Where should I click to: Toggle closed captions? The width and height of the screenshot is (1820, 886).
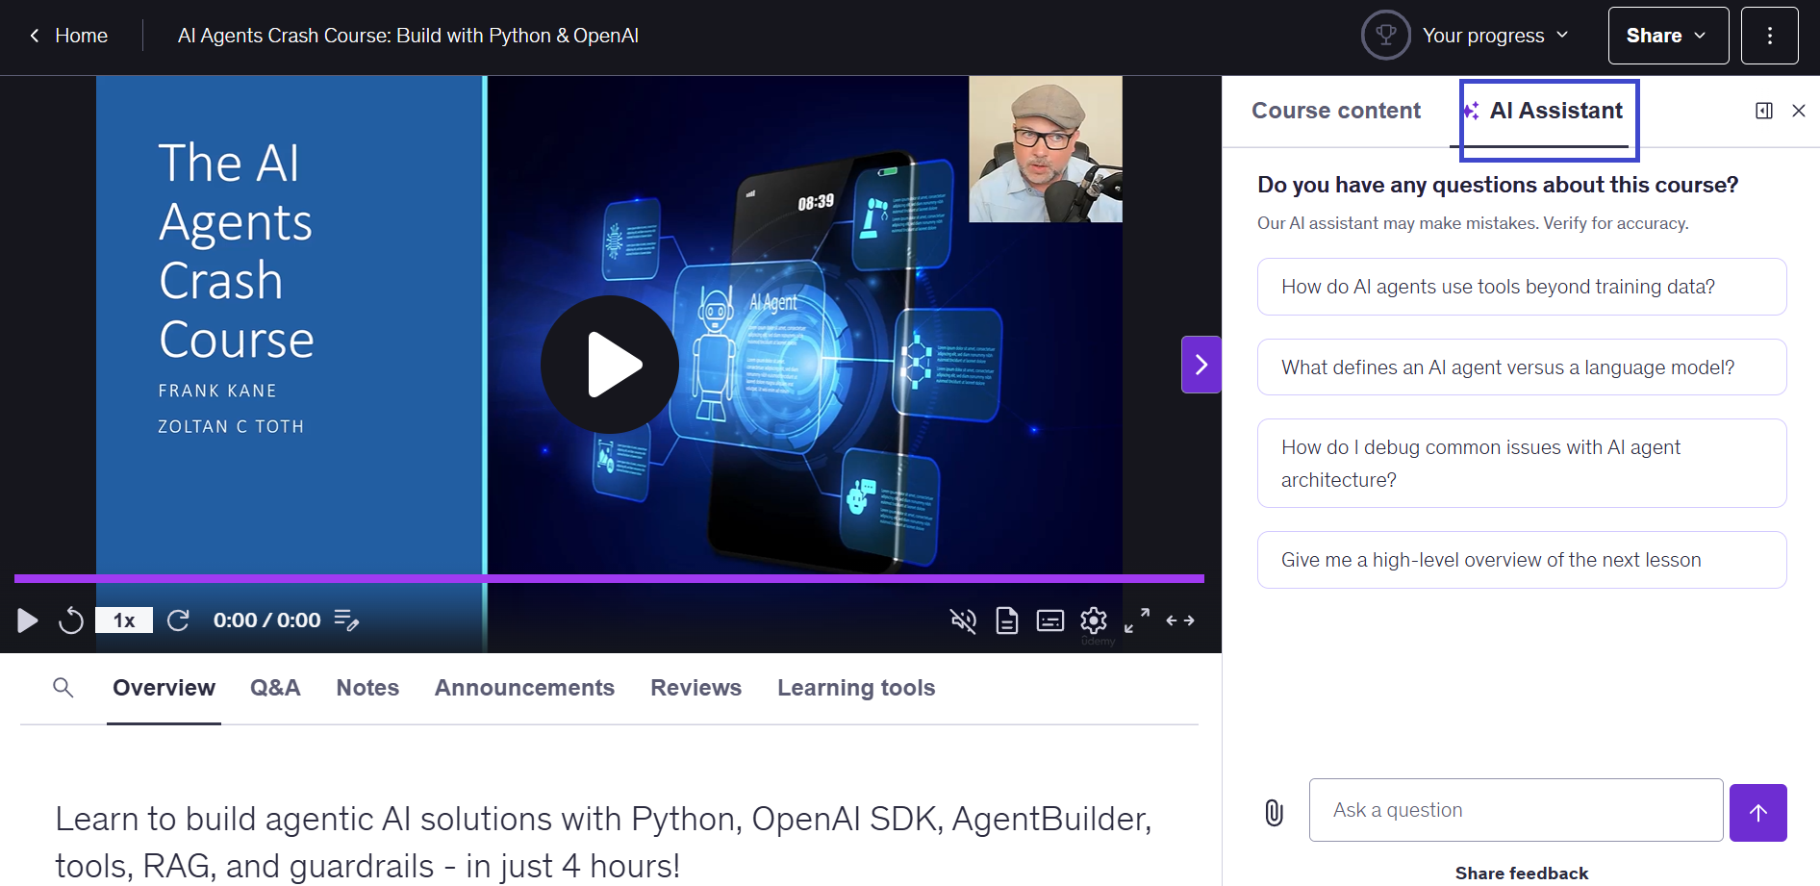[x=1049, y=620]
